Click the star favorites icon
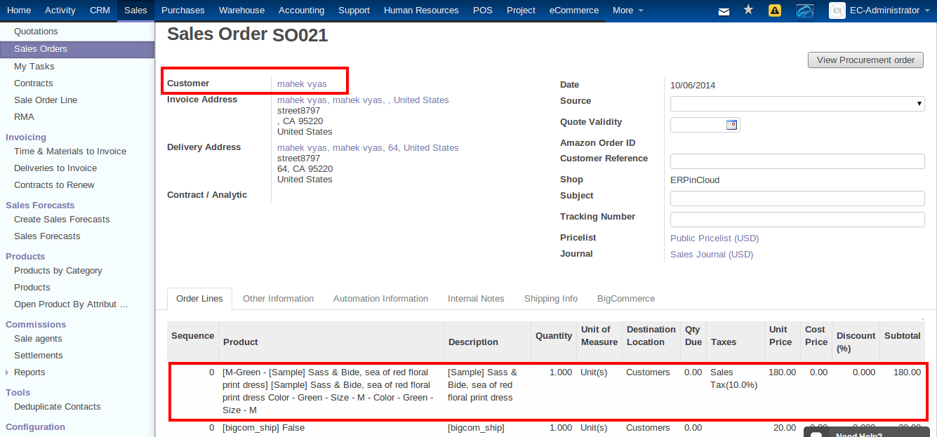937x437 pixels. click(748, 10)
